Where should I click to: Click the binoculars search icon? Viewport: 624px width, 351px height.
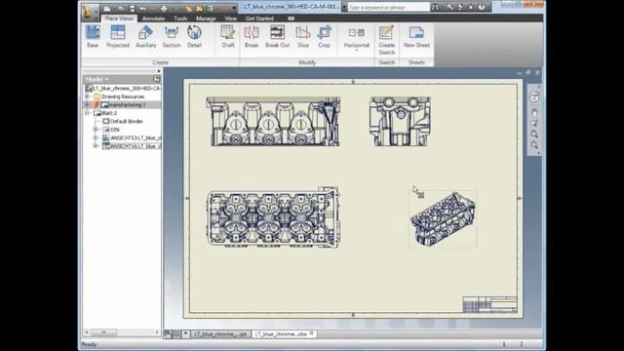(435, 7)
